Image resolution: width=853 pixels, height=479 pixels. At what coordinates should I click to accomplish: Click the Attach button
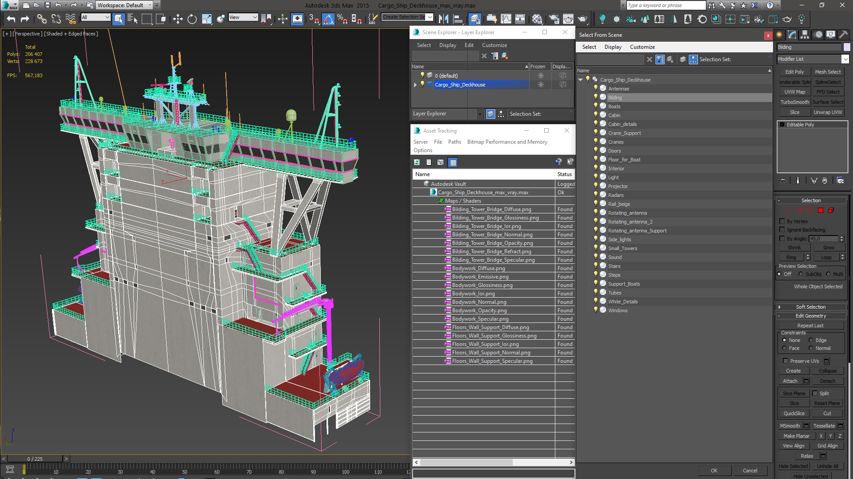pos(790,381)
